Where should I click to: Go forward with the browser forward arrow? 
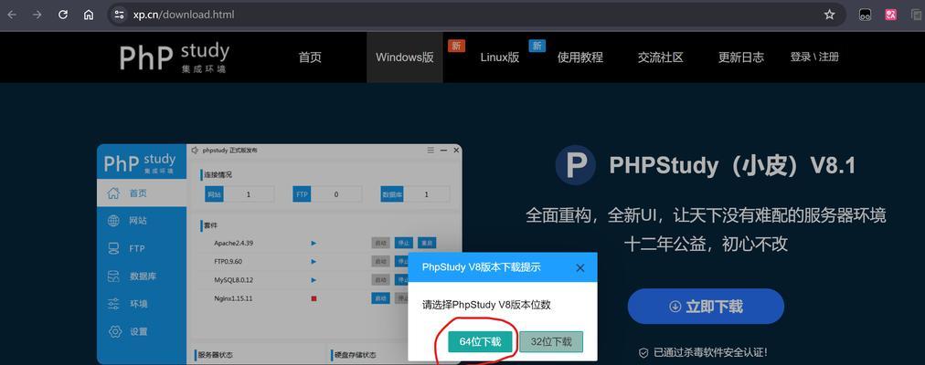(x=37, y=15)
